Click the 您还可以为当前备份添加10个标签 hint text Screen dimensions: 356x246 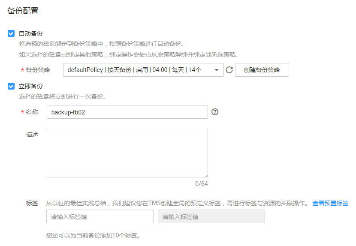93,235
